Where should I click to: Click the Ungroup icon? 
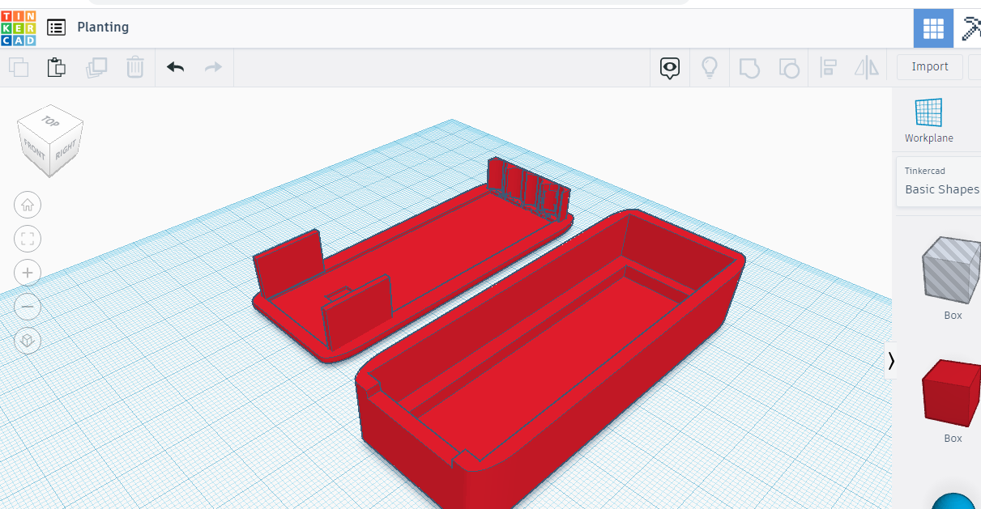click(789, 67)
